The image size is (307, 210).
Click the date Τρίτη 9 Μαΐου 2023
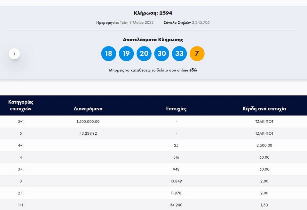point(137,22)
